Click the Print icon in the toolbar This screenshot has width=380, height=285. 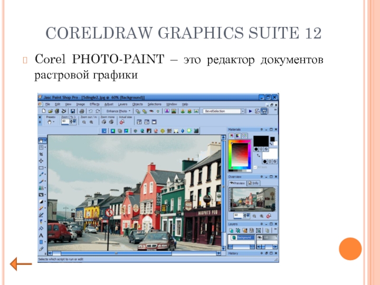82,111
